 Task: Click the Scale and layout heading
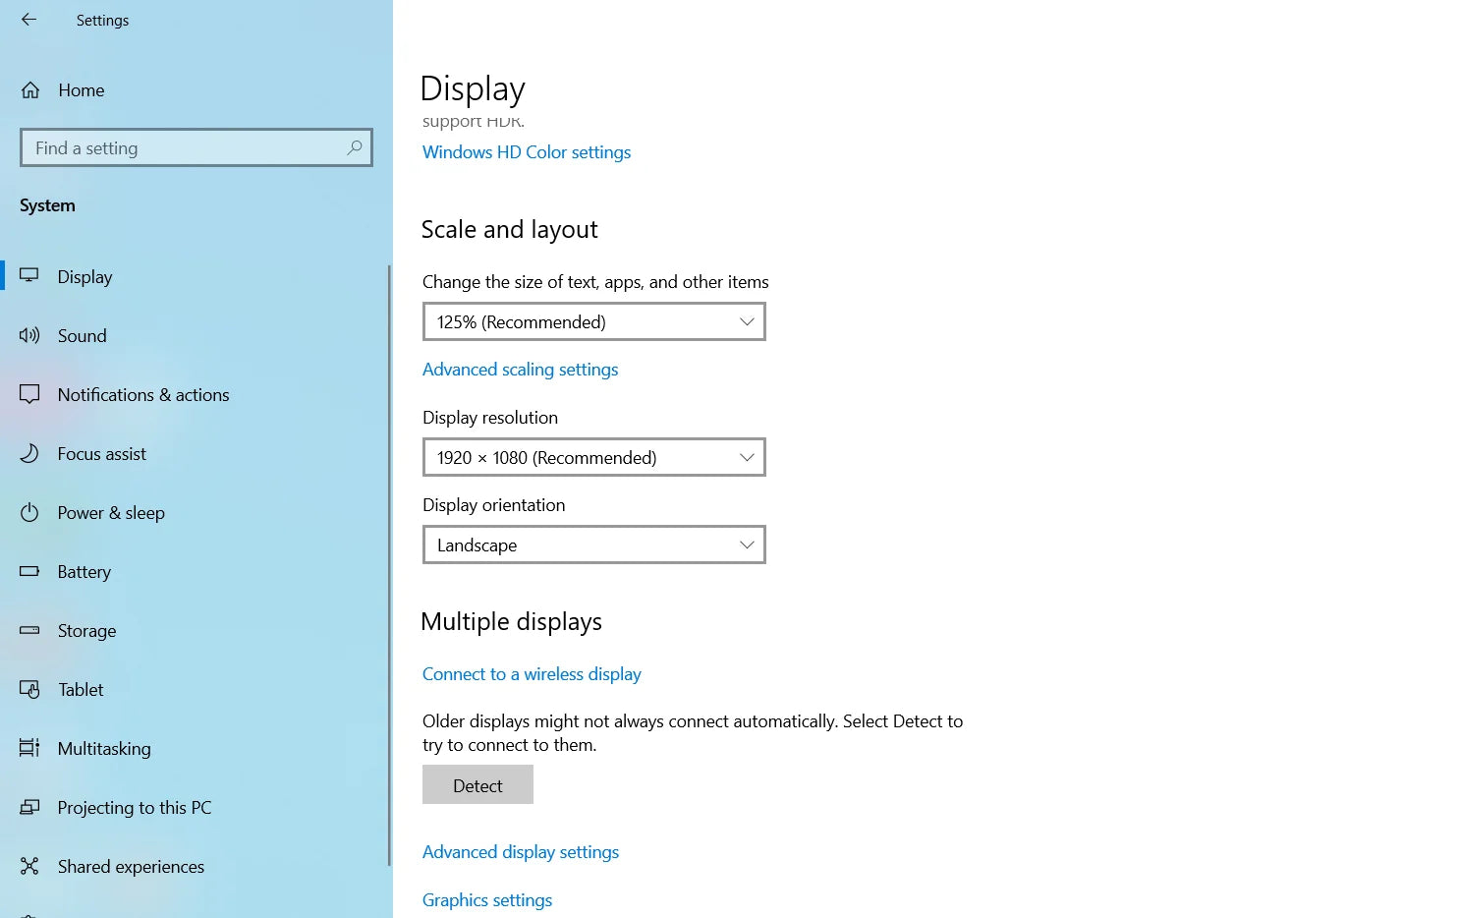(509, 229)
